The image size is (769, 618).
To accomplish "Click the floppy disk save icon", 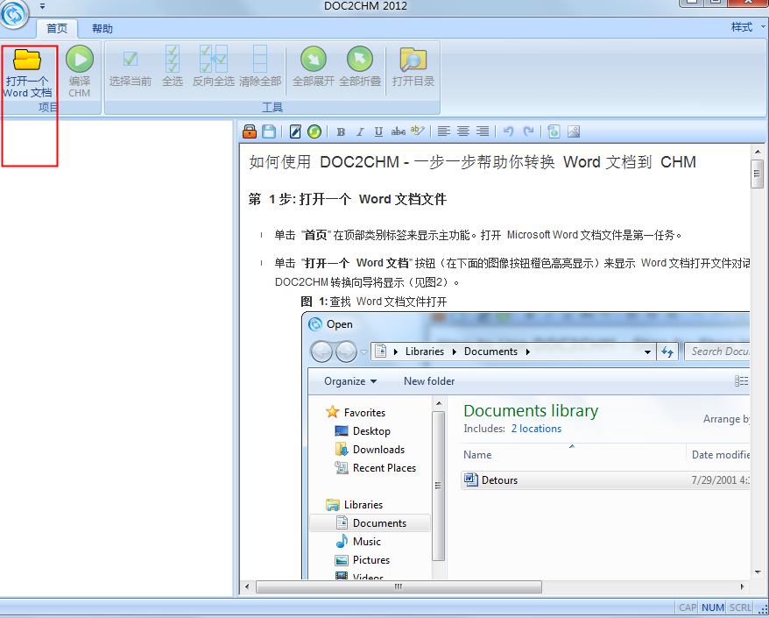I will tap(269, 131).
